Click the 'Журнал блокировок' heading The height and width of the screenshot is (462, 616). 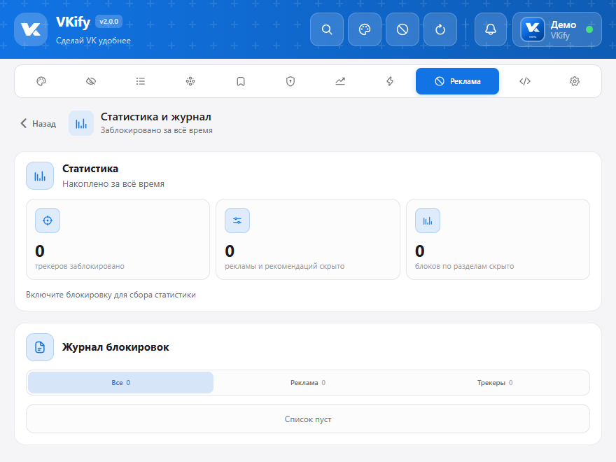pos(115,347)
